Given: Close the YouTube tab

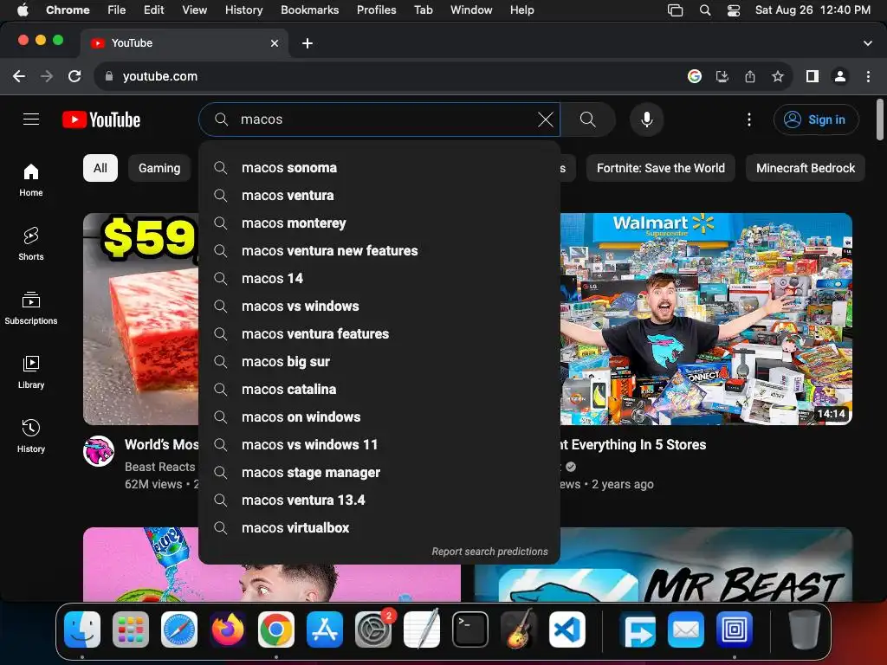Looking at the screenshot, I should click(275, 43).
